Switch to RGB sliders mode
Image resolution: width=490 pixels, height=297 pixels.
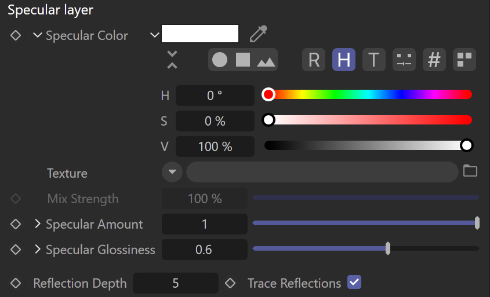coord(314,60)
